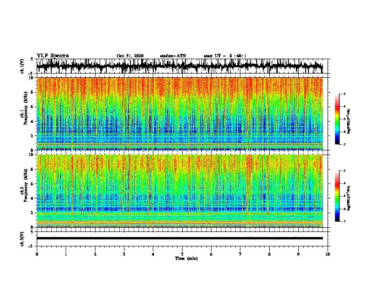369x285 pixels.
Task: Click time axis tick label "5"
Action: (x=182, y=254)
